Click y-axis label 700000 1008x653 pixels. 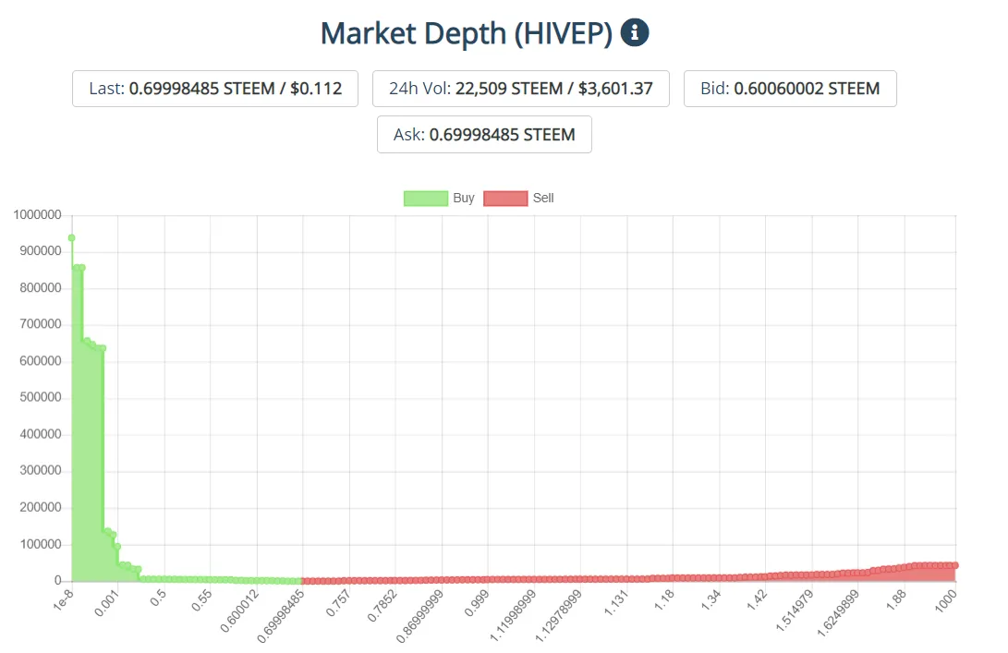[41, 324]
